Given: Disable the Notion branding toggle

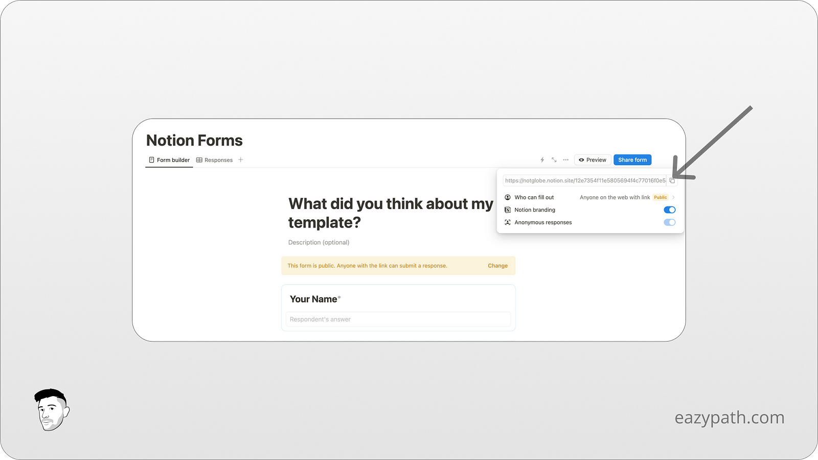Looking at the screenshot, I should pyautogui.click(x=669, y=210).
